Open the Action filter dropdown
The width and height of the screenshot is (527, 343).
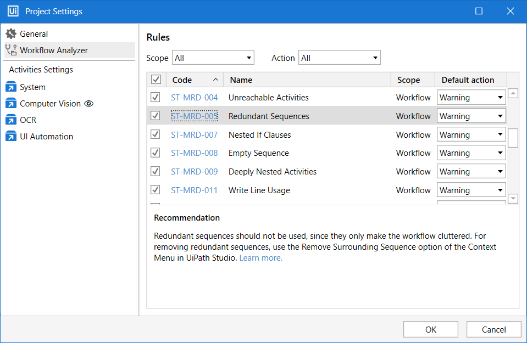[339, 58]
